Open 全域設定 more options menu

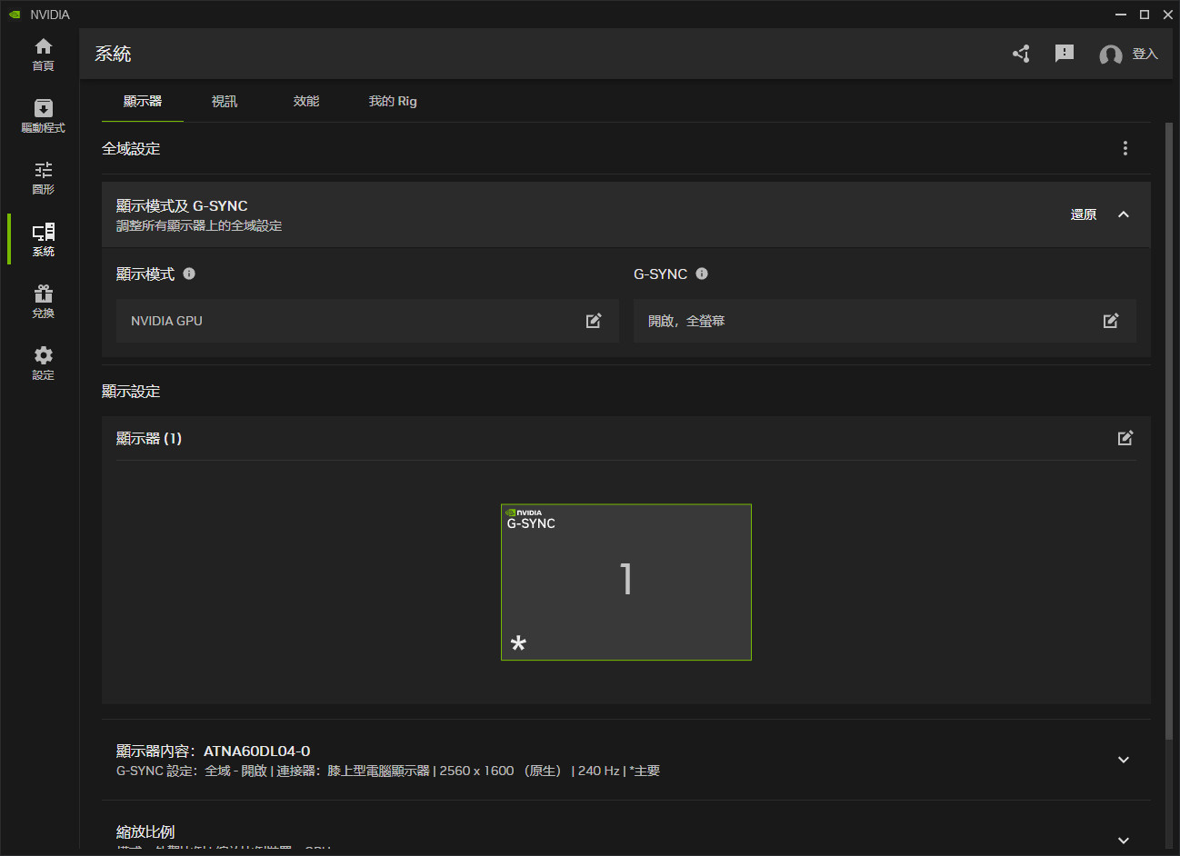pos(1125,148)
